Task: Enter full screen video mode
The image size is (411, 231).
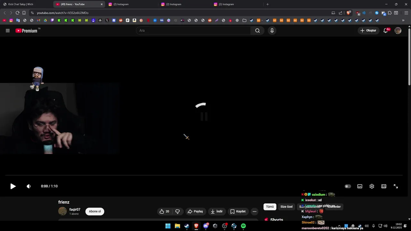Action: 396,186
